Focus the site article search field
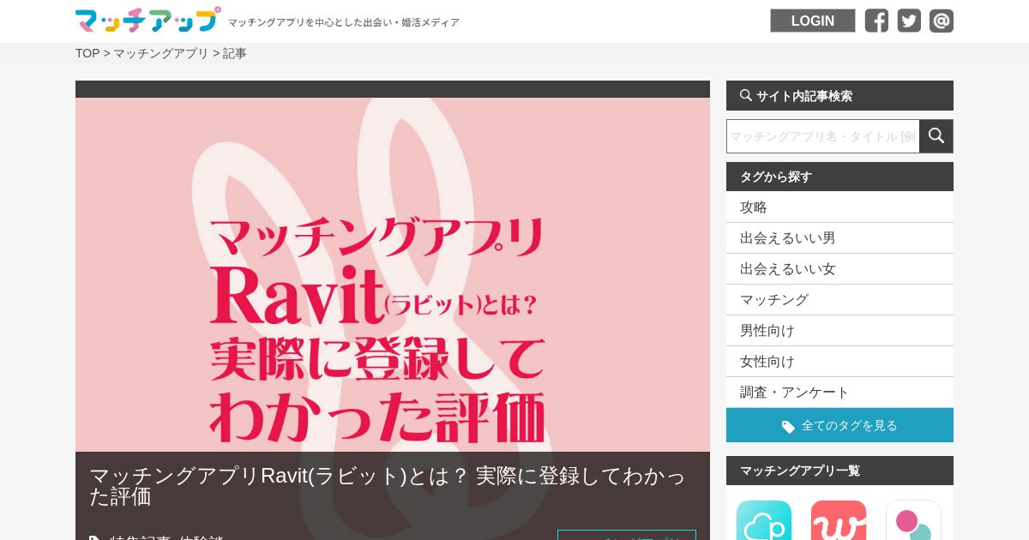 click(x=823, y=136)
